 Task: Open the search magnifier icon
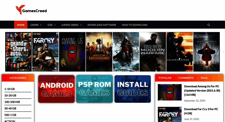[x=209, y=25]
